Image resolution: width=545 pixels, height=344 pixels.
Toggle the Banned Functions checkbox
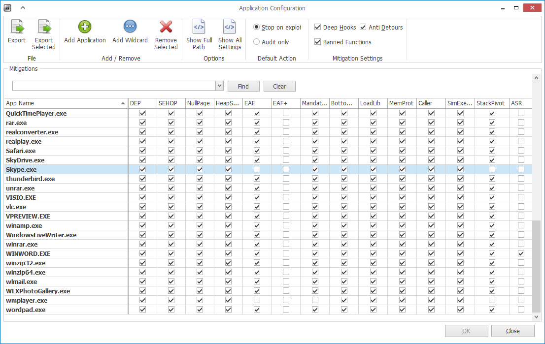pyautogui.click(x=318, y=42)
